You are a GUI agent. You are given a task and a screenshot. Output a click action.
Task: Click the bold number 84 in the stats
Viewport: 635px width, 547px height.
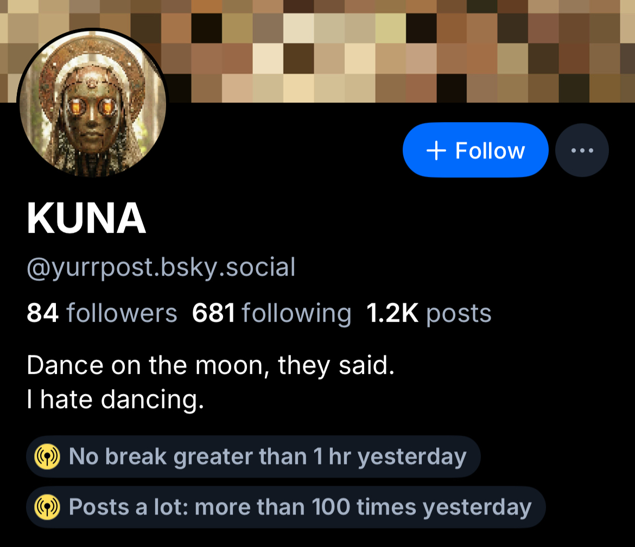42,313
